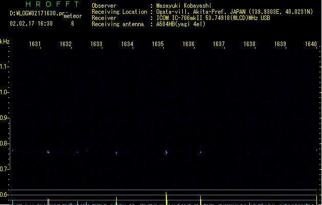Click the Observer label
The image size is (322, 205).
coord(104,6)
